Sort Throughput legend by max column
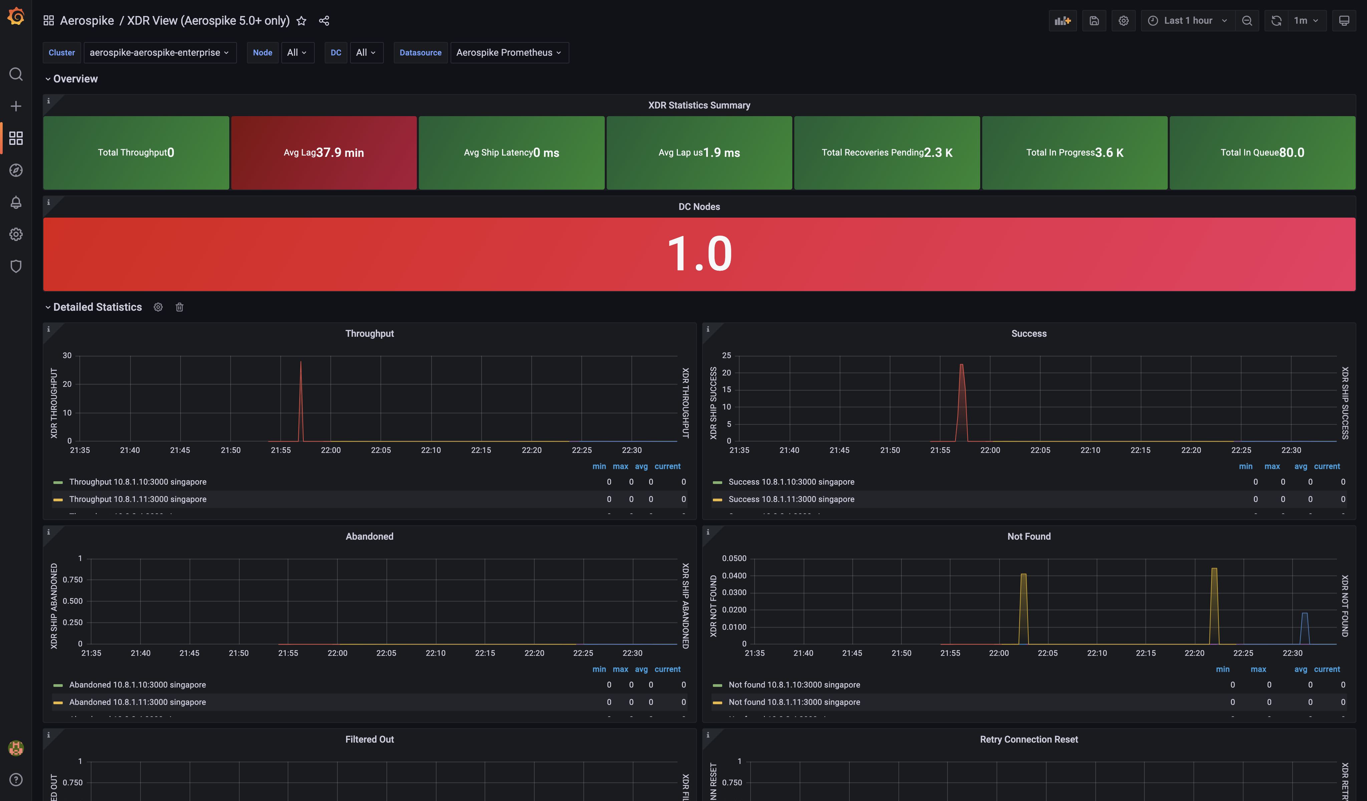The width and height of the screenshot is (1367, 801). (620, 466)
